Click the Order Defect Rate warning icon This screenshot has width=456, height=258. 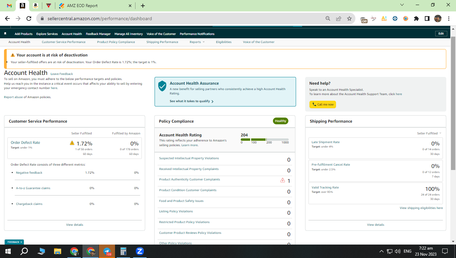point(72,143)
